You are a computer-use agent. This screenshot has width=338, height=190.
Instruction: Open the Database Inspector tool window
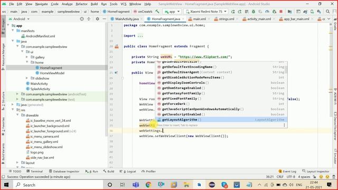tap(64, 171)
